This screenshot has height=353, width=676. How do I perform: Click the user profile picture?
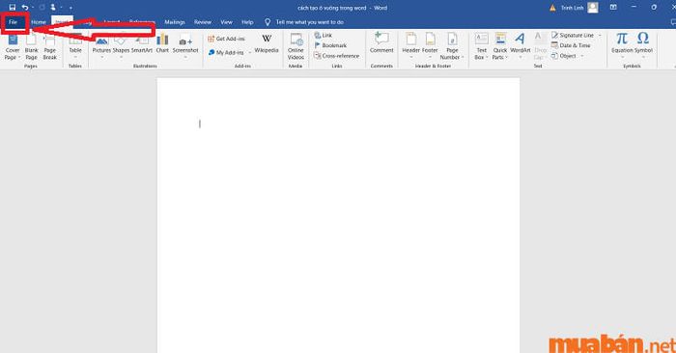[x=593, y=8]
